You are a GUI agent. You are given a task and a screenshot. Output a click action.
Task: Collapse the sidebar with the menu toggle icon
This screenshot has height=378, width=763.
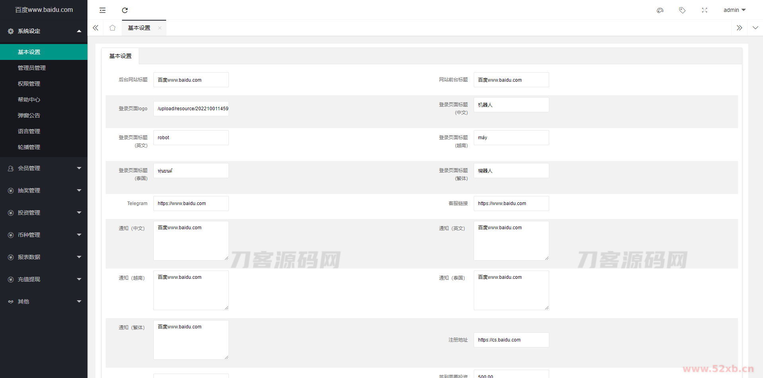[103, 10]
